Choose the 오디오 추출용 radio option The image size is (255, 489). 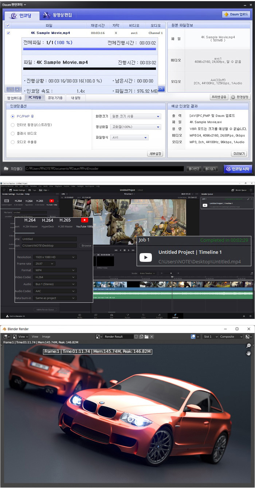point(13,142)
